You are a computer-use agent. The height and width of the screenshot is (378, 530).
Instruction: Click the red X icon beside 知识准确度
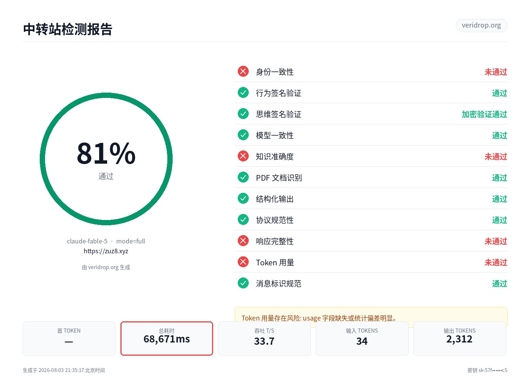pos(243,156)
